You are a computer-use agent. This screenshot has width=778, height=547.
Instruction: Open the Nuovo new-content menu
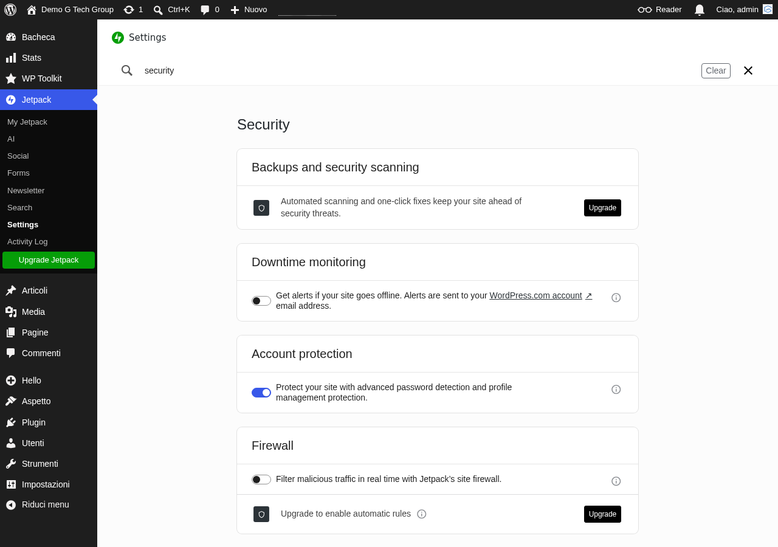point(249,10)
